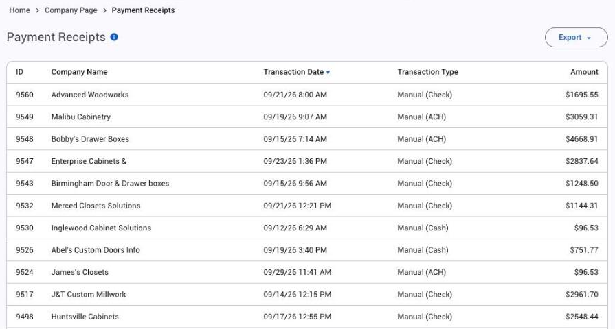Click amount $2837.64
Screen dimensions: 615x329
581,161
